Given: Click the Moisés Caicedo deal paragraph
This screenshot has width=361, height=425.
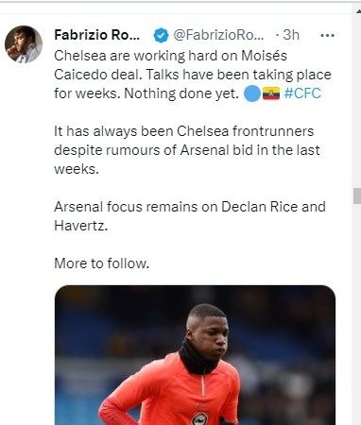Looking at the screenshot, I should point(193,75).
